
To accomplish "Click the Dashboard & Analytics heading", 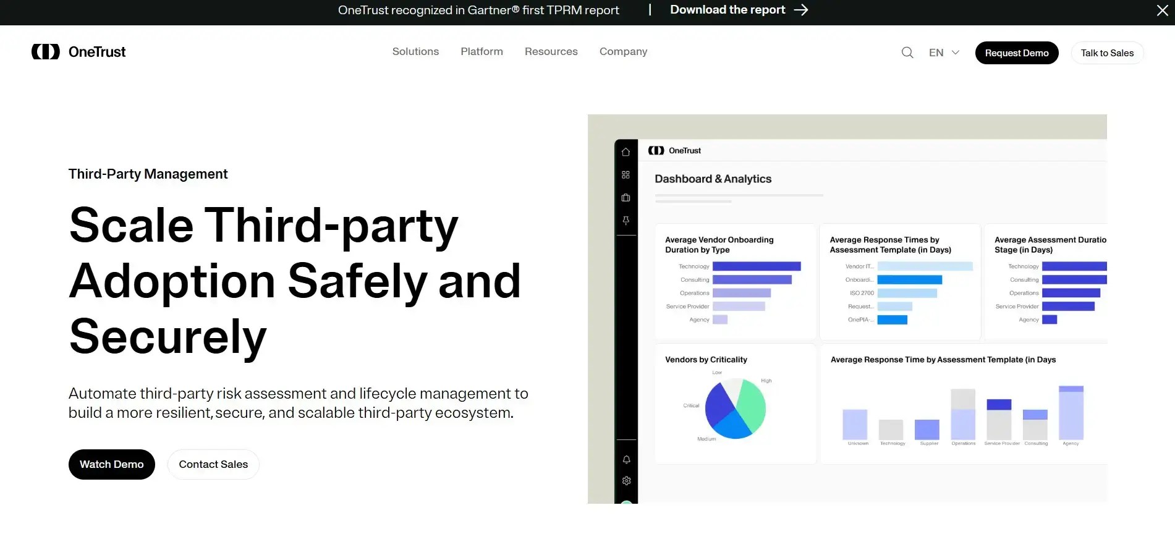I will click(713, 179).
